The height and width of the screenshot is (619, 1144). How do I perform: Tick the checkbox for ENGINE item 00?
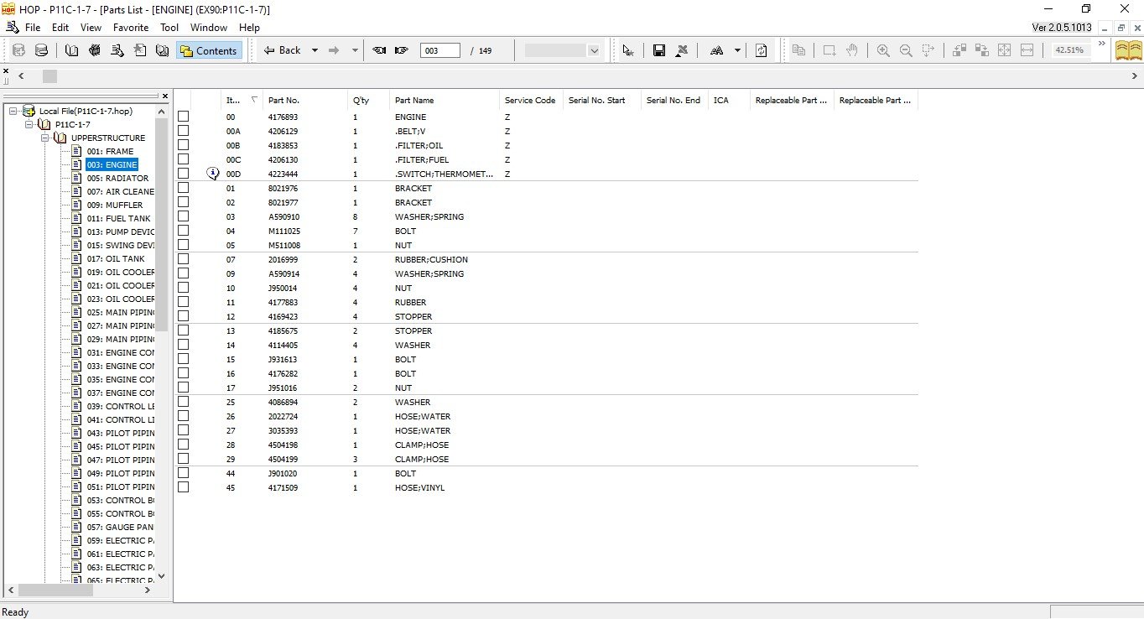coord(183,117)
